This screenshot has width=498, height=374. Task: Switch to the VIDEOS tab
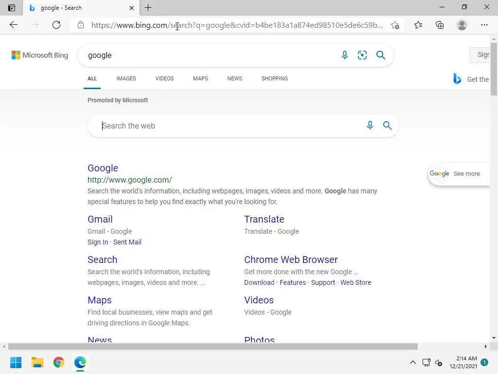click(x=164, y=78)
